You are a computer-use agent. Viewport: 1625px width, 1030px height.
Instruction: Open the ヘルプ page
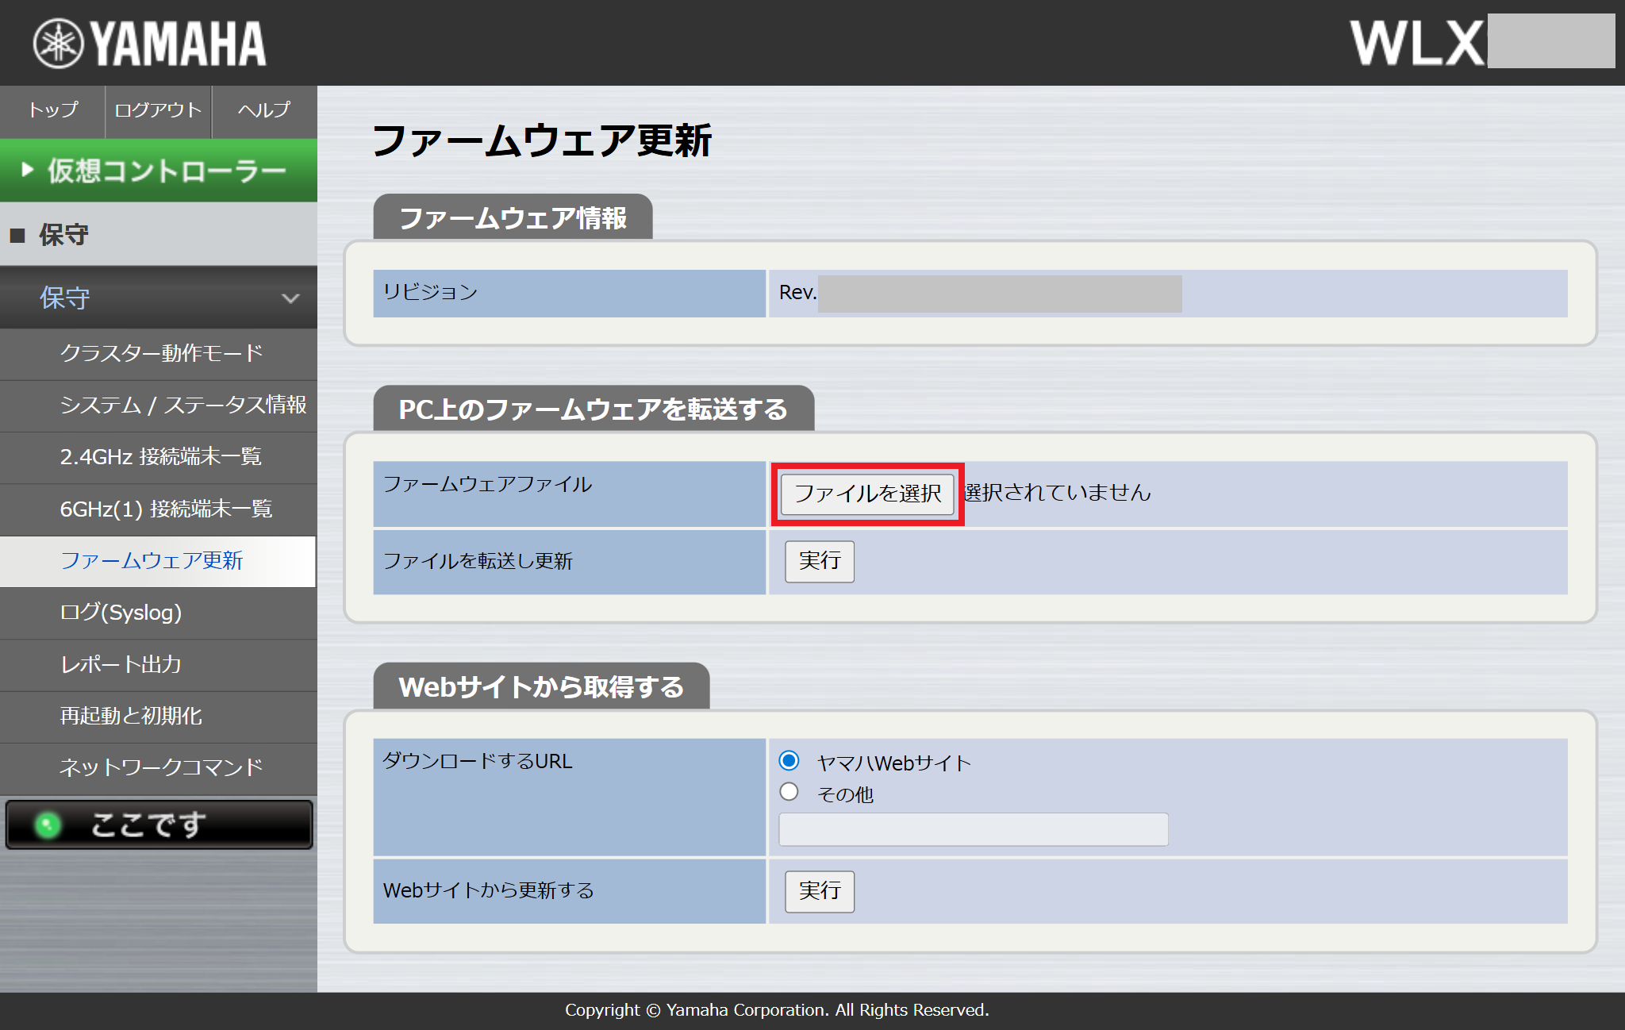pyautogui.click(x=264, y=110)
